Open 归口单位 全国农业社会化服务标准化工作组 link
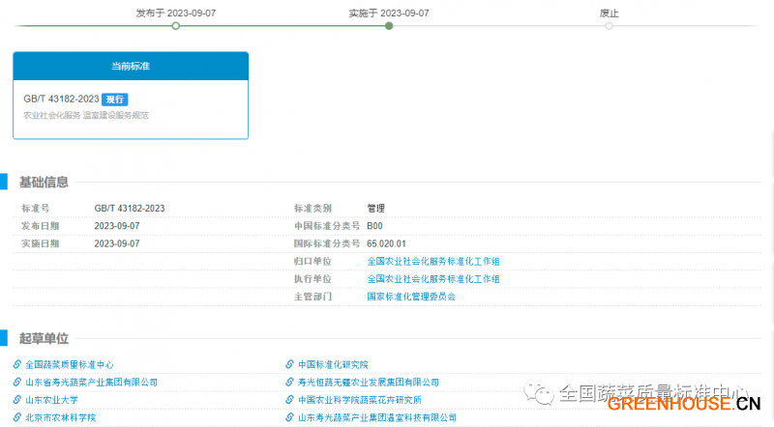This screenshot has height=427, width=774. point(433,262)
